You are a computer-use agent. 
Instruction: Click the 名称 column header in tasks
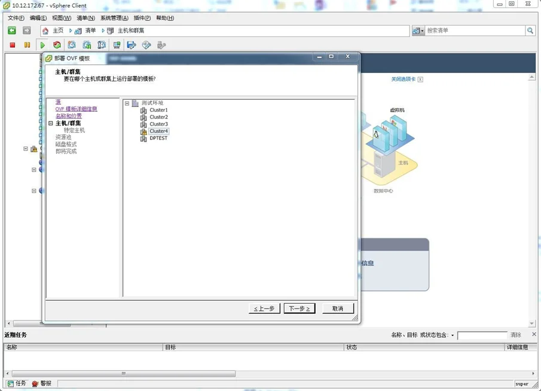[83, 347]
